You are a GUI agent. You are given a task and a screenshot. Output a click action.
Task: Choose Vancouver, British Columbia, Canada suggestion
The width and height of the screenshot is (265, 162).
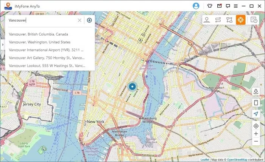click(x=38, y=34)
